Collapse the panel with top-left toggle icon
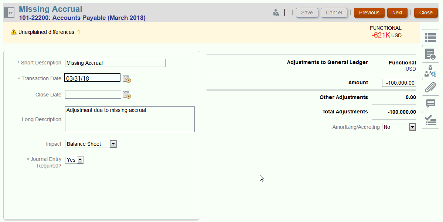The image size is (443, 222). [x=9, y=13]
